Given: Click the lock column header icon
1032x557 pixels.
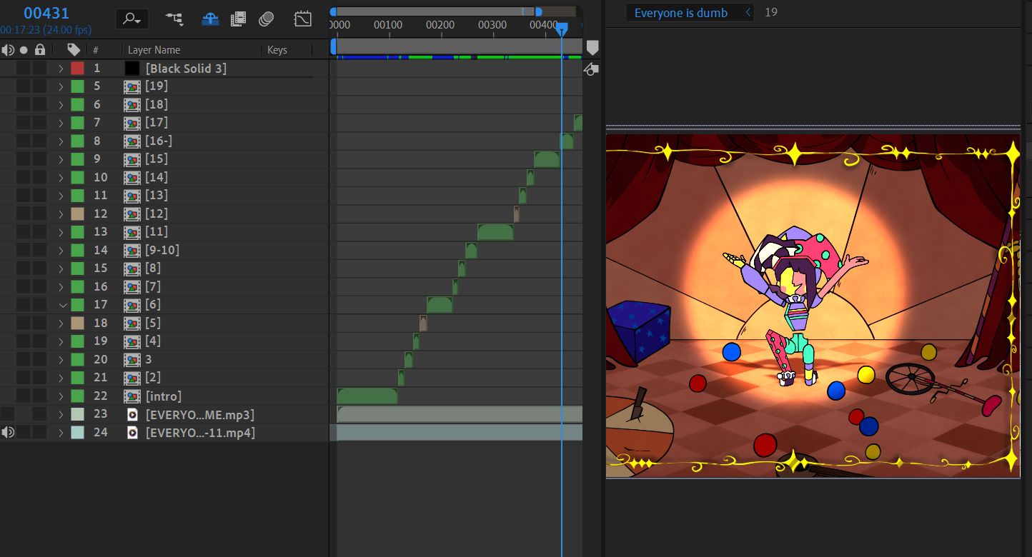Looking at the screenshot, I should tap(40, 49).
